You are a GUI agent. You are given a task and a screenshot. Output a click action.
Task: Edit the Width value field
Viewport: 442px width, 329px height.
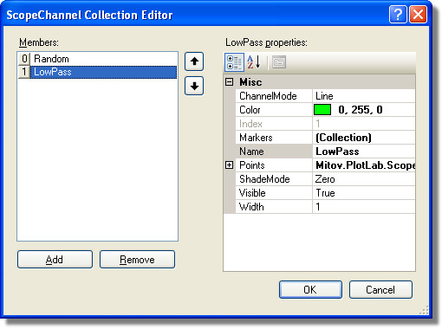coord(364,207)
